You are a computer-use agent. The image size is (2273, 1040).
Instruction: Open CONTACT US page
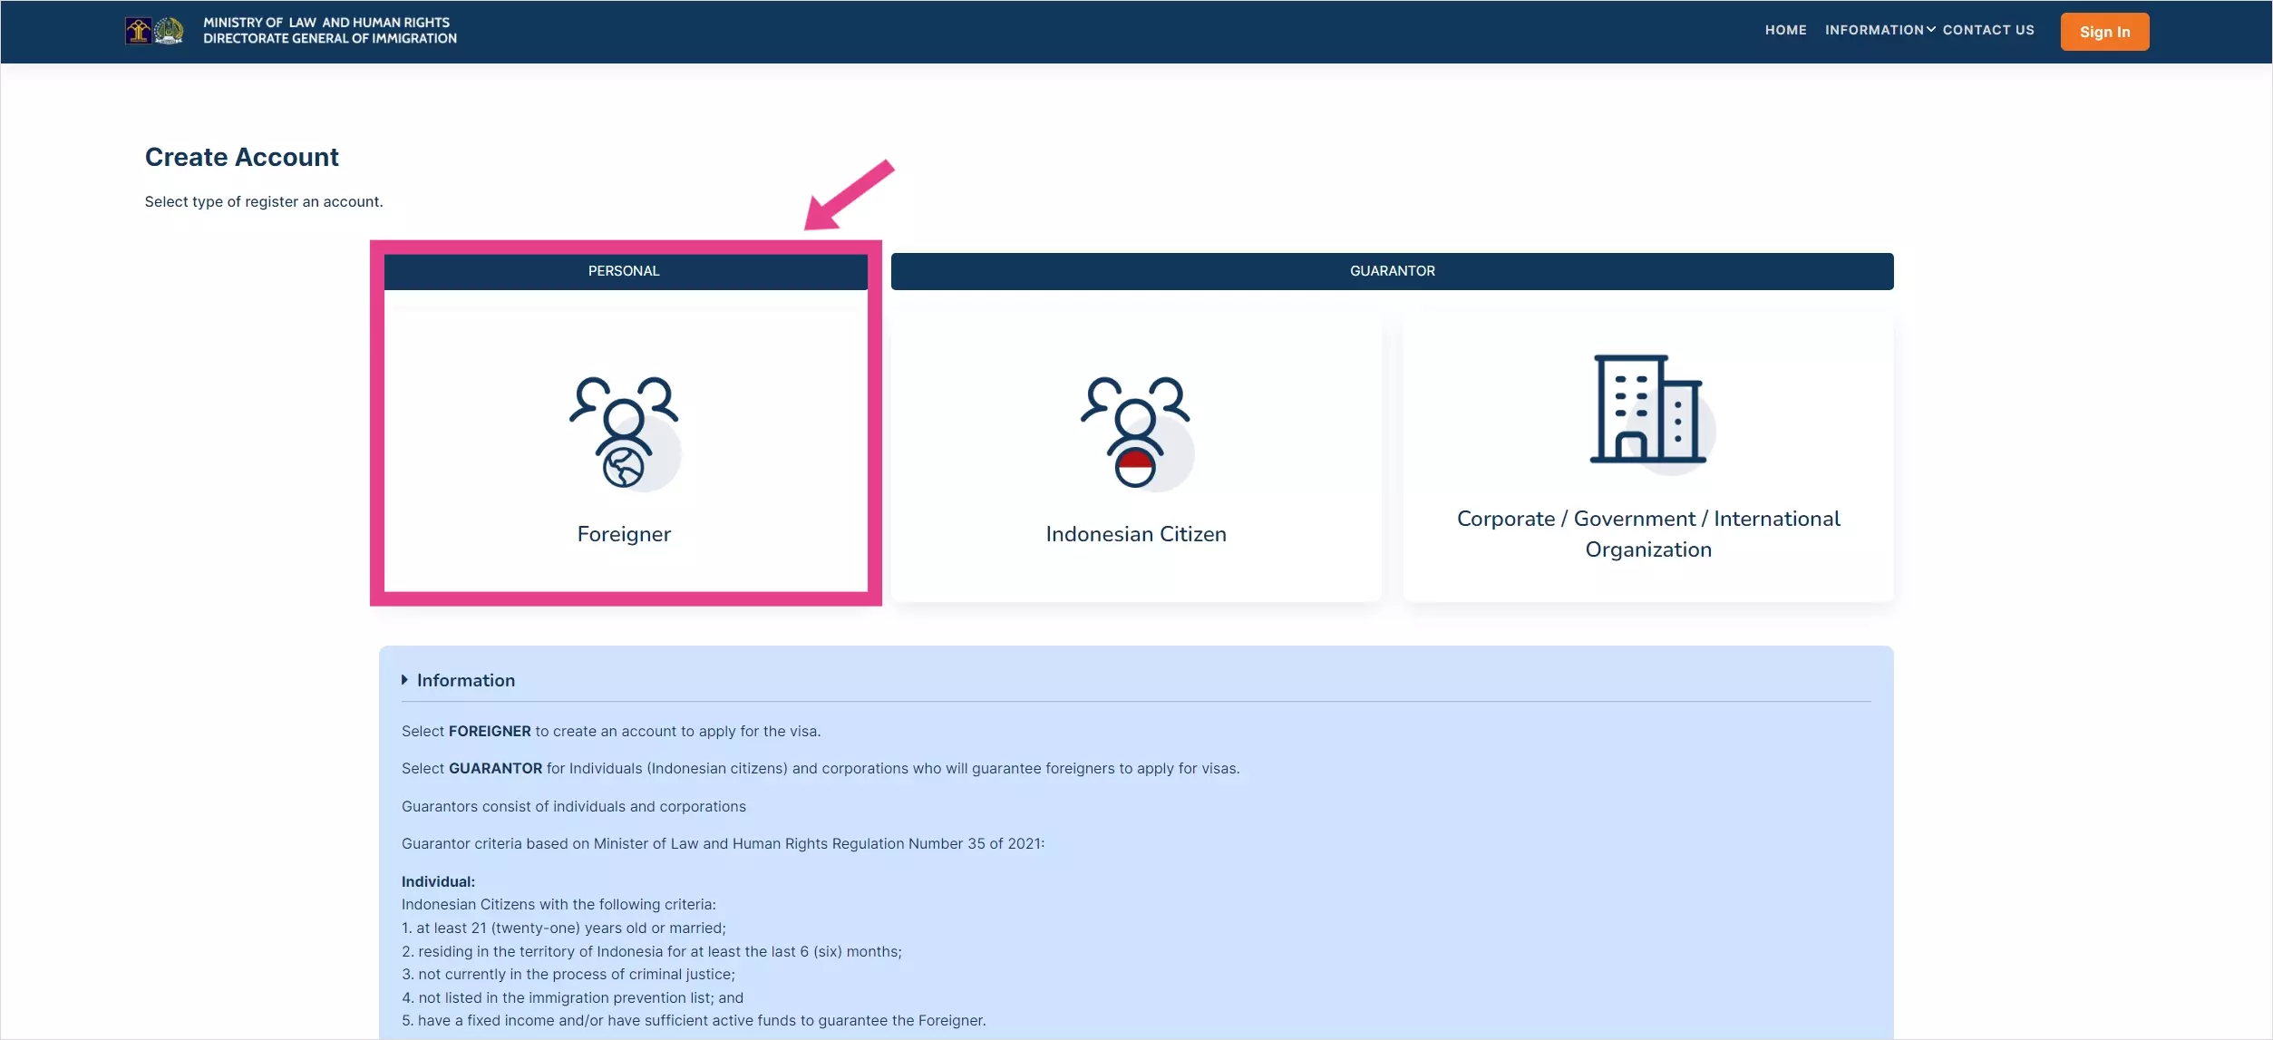[1987, 30]
